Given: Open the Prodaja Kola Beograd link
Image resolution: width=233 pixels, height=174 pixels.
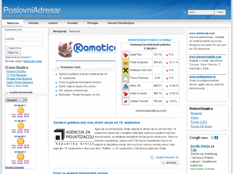Looking at the screenshot, I should [x=19, y=79].
